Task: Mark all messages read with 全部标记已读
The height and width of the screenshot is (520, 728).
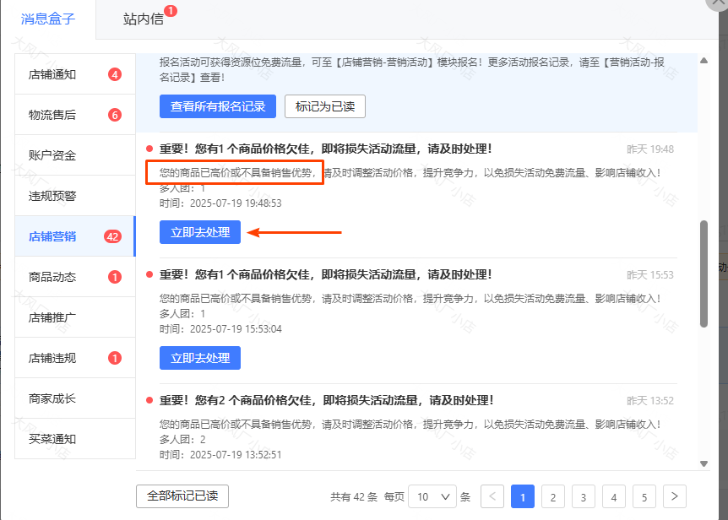Action: [182, 496]
